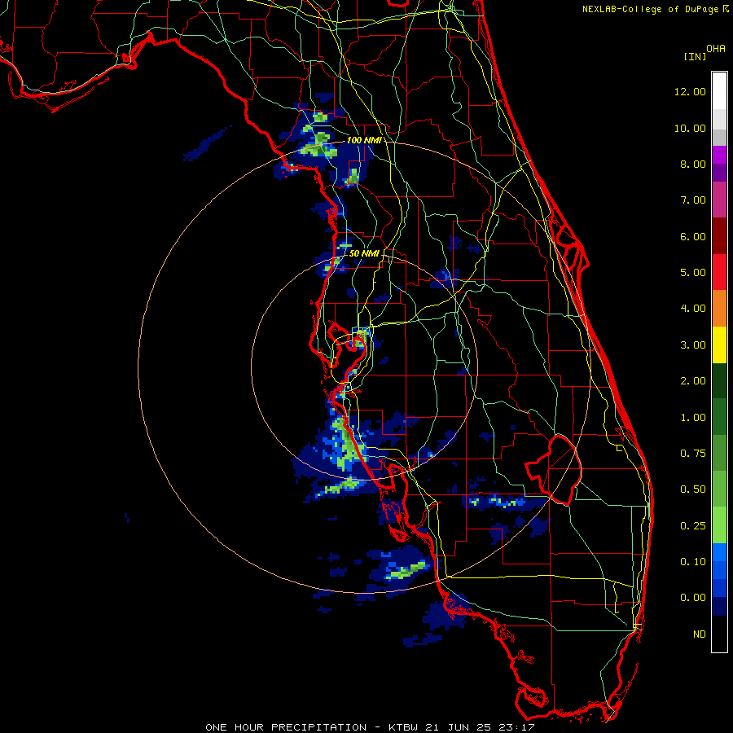Click the 10.00 legend value label
The height and width of the screenshot is (733, 733).
tap(690, 128)
